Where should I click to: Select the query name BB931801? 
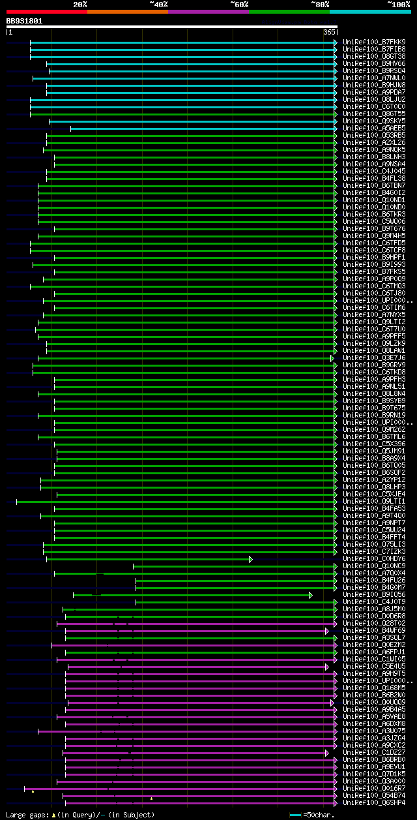[25, 21]
